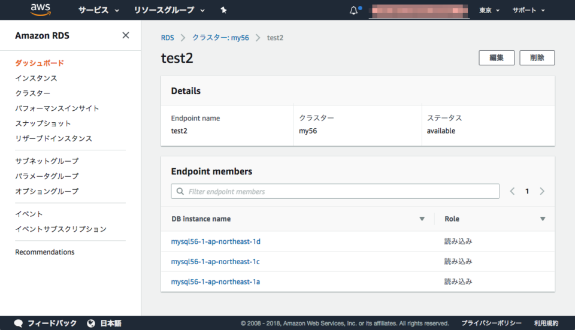
Task: Sort by the Role column arrow
Action: [543, 219]
